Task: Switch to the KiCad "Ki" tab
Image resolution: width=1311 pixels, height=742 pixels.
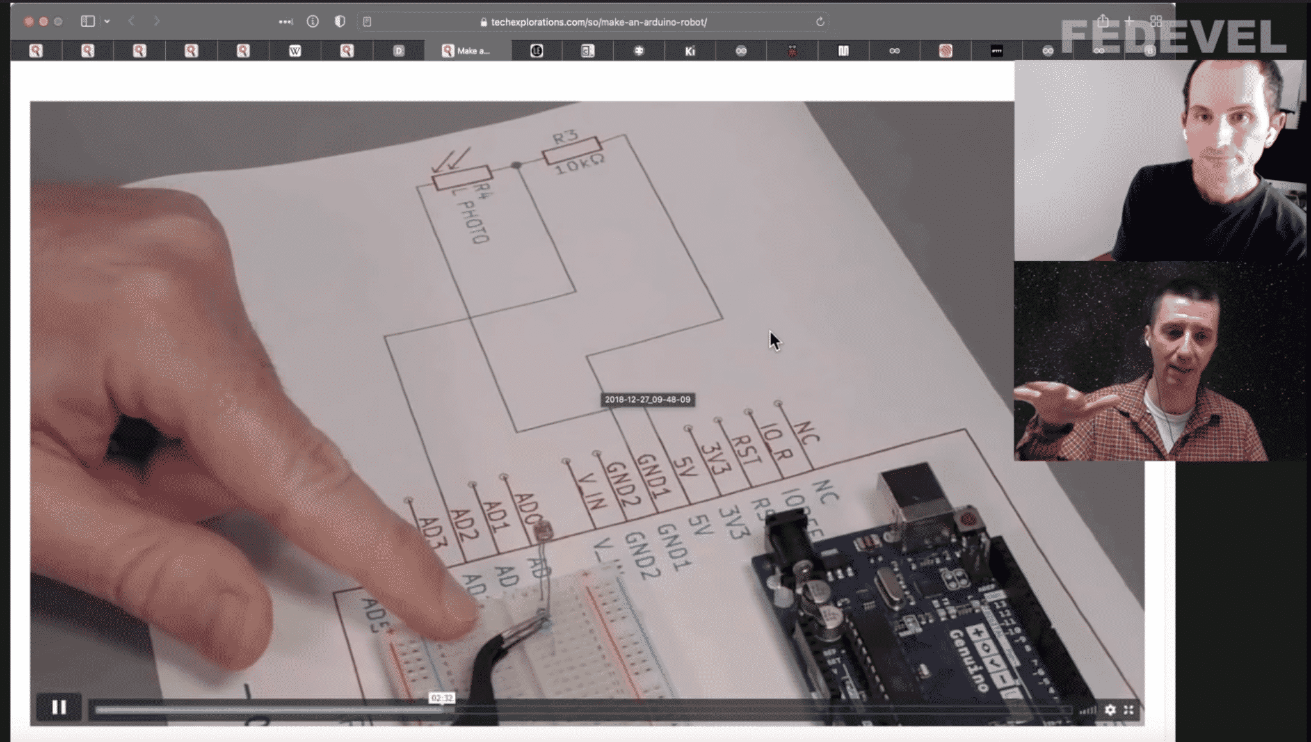Action: coord(690,51)
